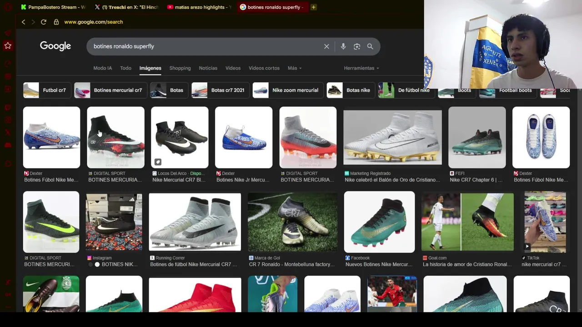Open Instagram from the sidebar
582x327 pixels.
pos(8,120)
